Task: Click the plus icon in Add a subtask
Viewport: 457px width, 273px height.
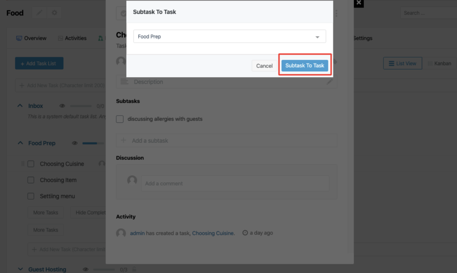Action: pos(123,141)
